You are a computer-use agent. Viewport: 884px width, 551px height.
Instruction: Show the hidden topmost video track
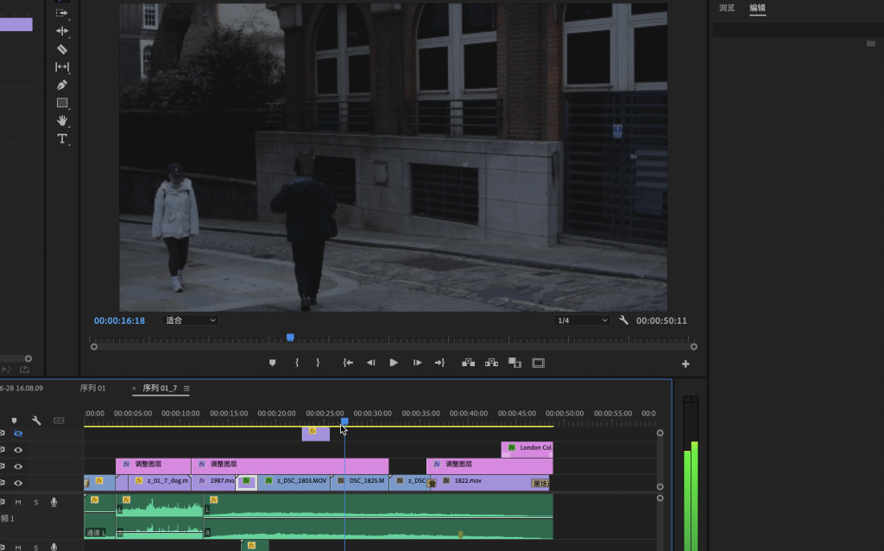[x=18, y=434]
